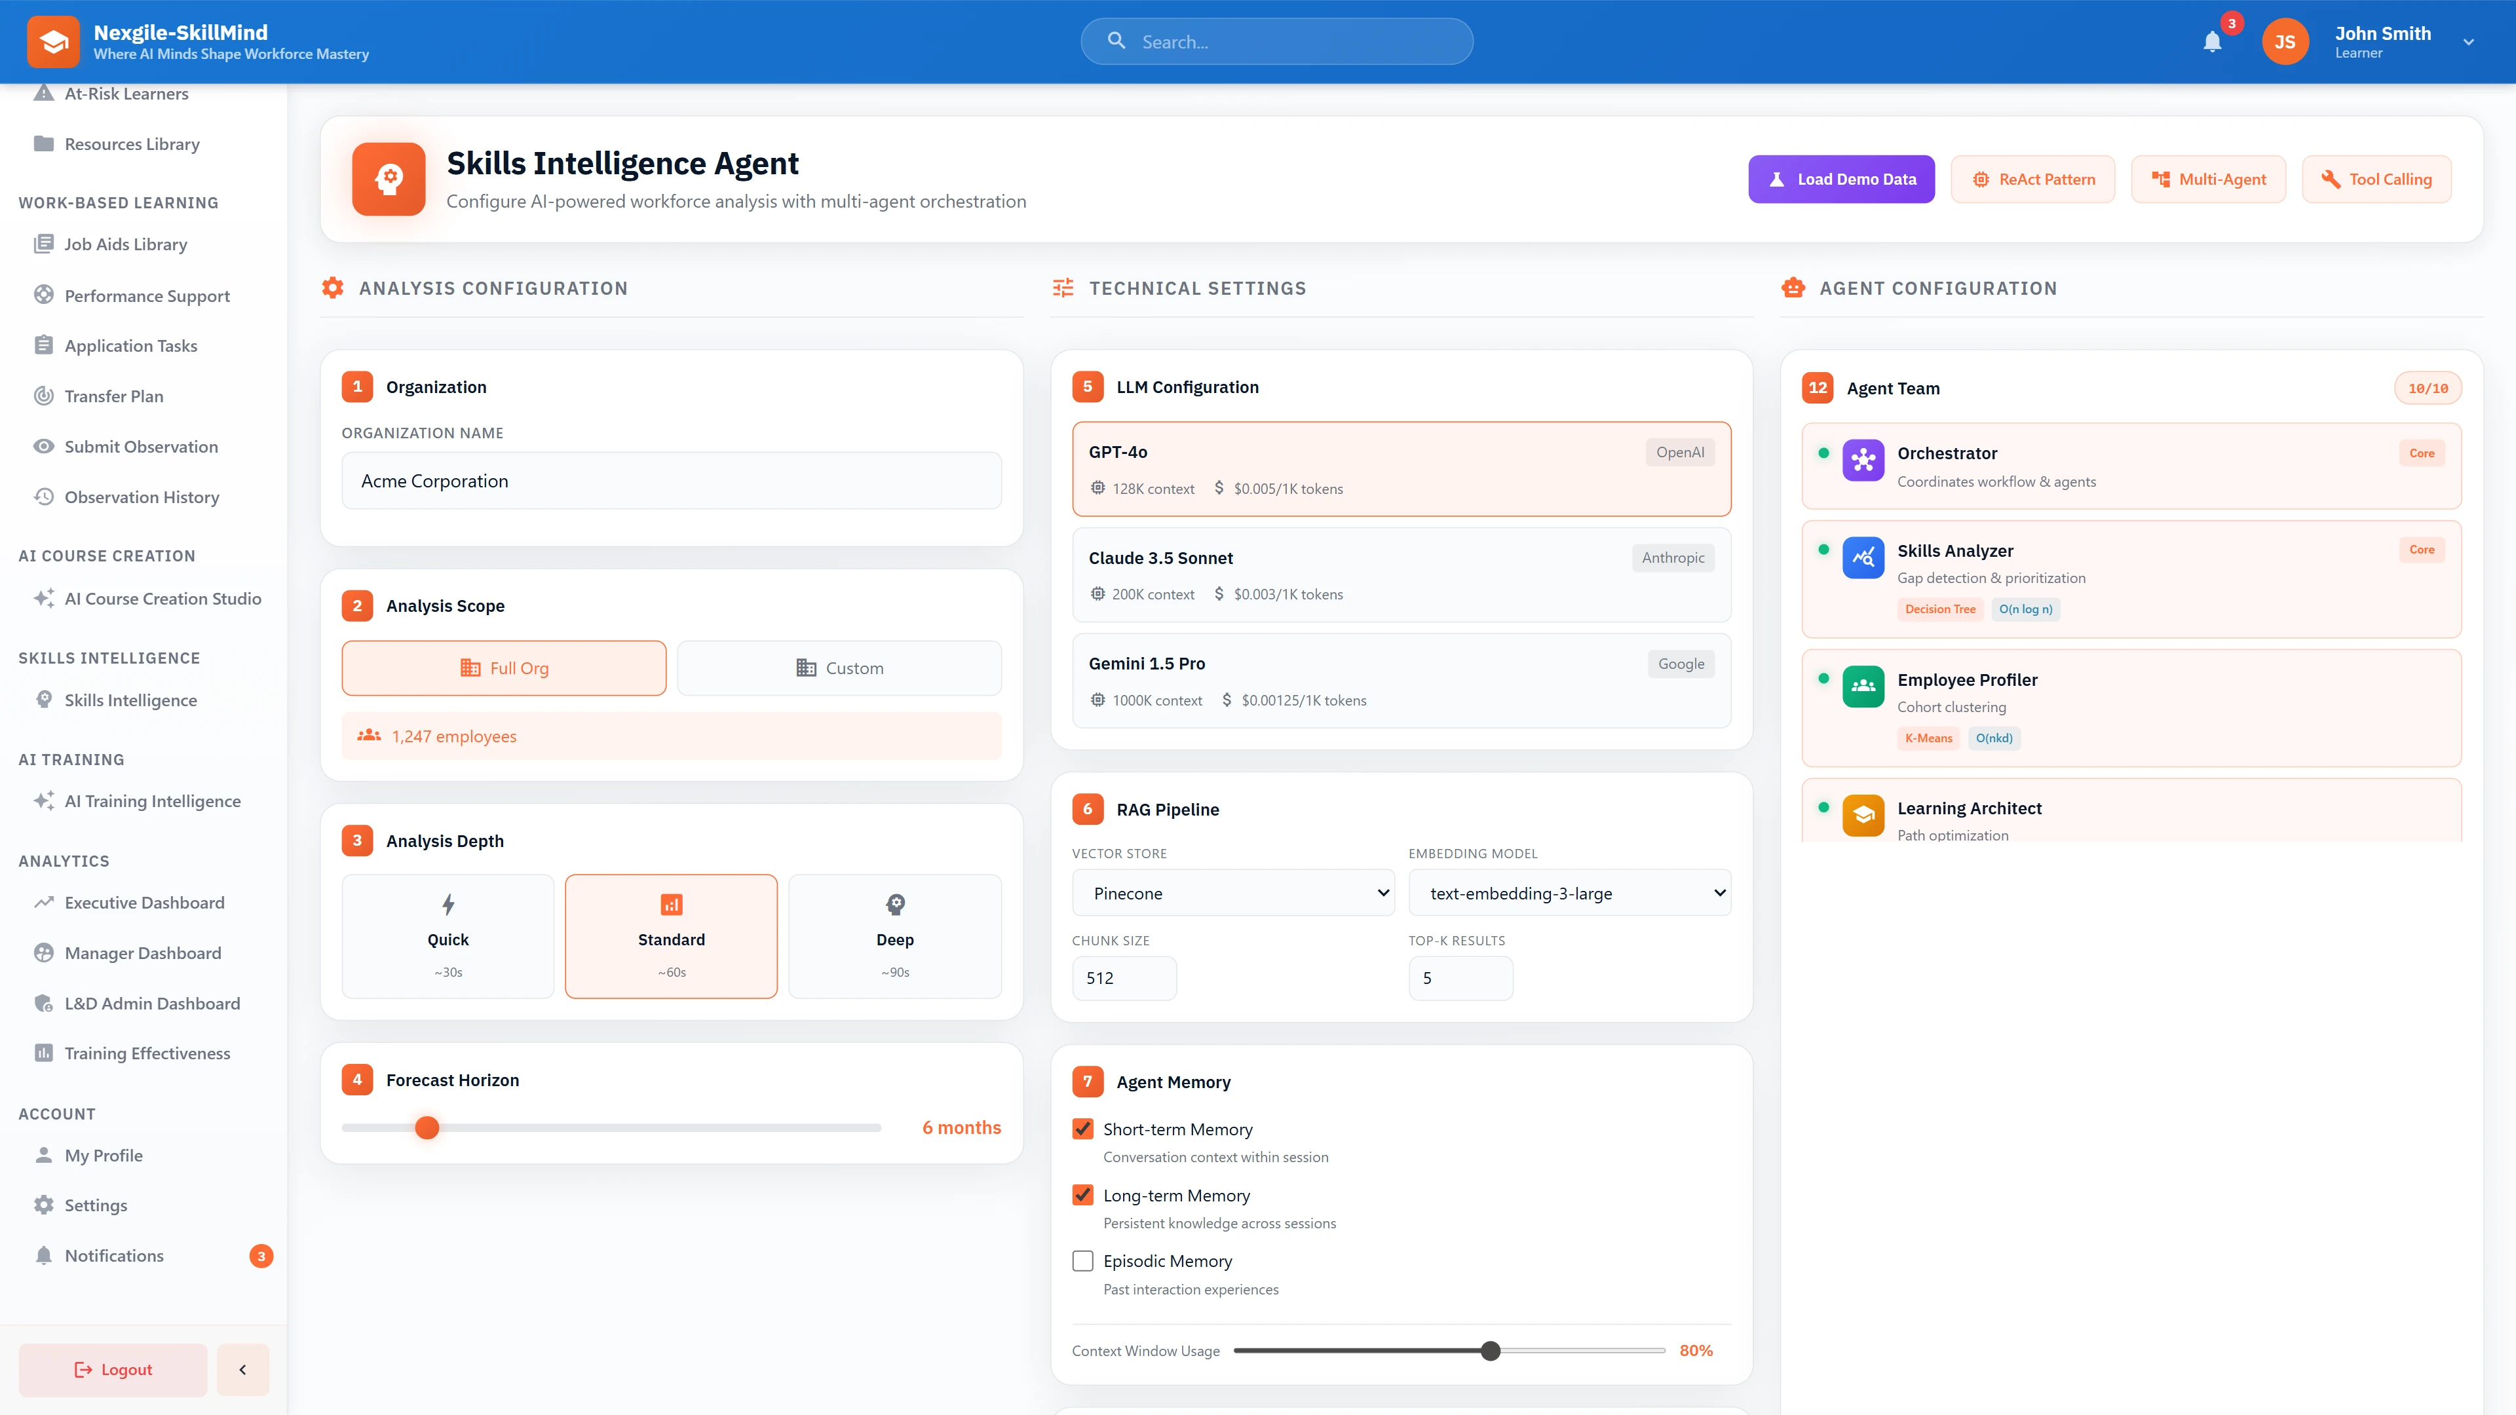Select the ReAct Pattern option
Image resolution: width=2516 pixels, height=1415 pixels.
pyautogui.click(x=2032, y=179)
